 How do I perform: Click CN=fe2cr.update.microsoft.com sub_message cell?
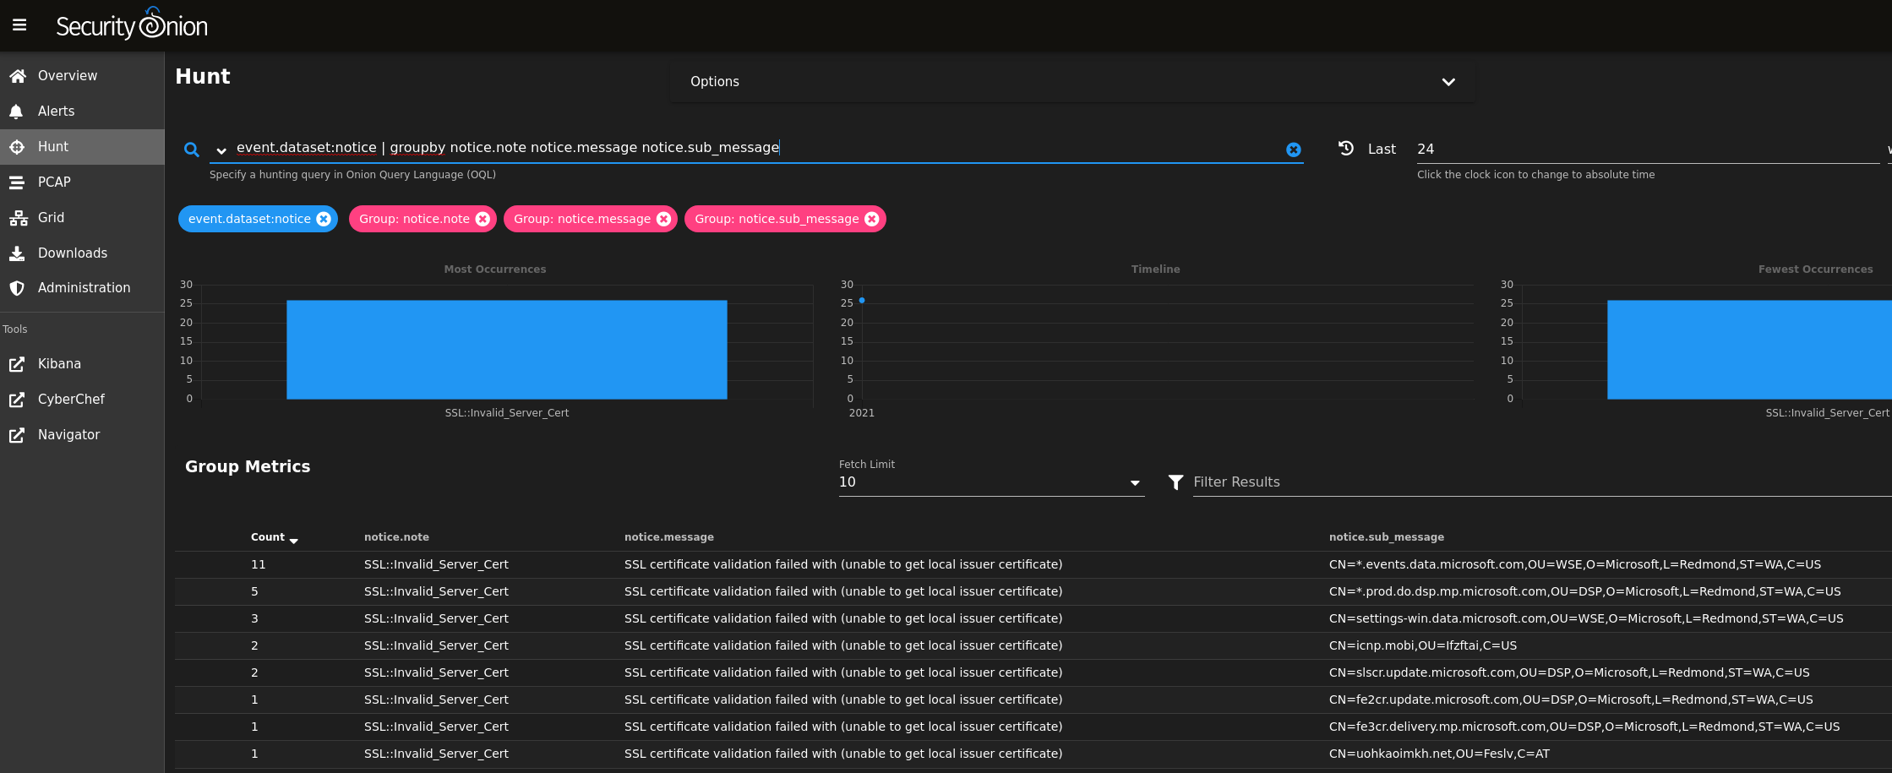1571,700
